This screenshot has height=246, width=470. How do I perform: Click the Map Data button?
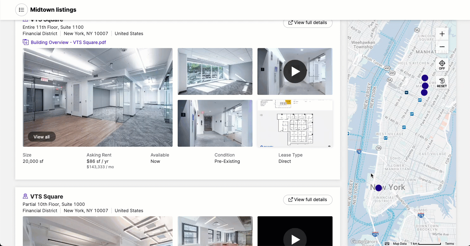coord(400,243)
